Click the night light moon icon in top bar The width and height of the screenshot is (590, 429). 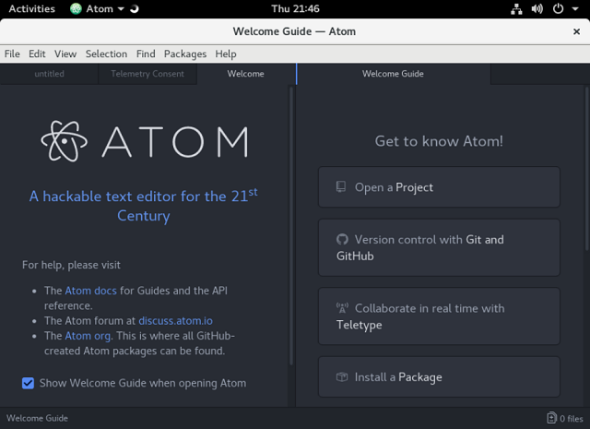pos(134,8)
